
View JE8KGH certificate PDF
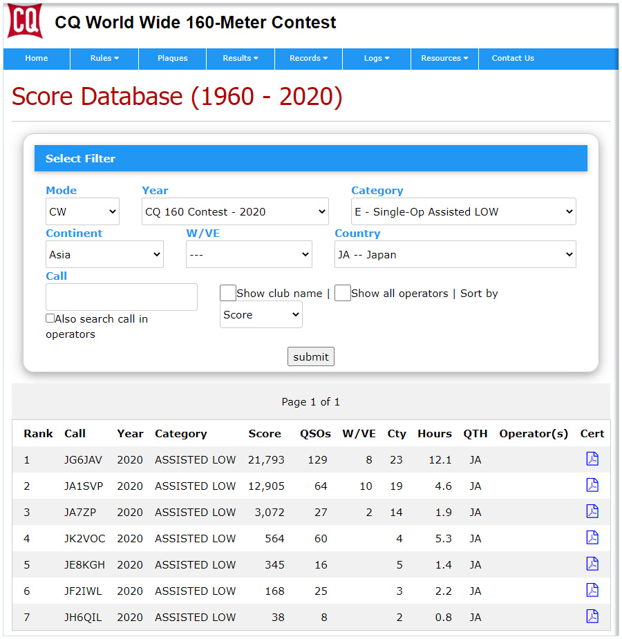(x=592, y=564)
